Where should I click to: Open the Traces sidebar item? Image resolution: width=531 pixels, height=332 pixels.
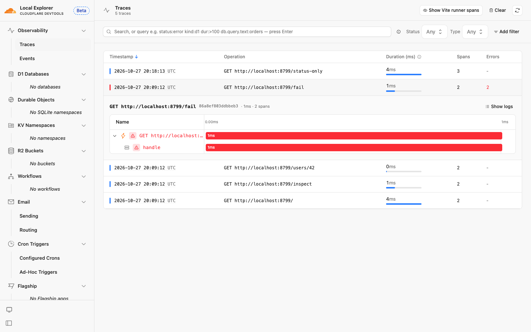[x=53, y=45]
